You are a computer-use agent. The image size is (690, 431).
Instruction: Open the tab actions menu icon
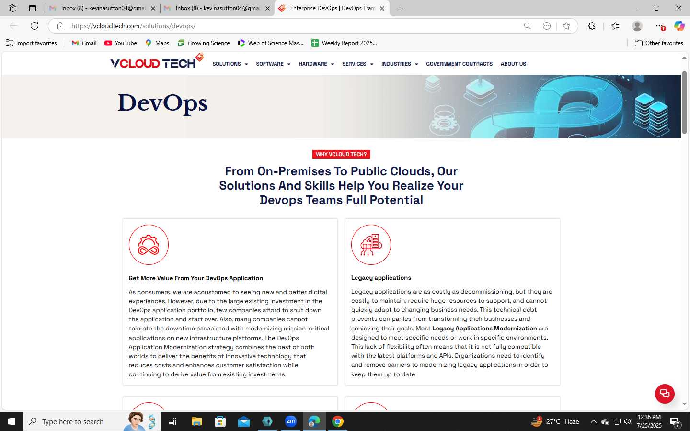pos(32,8)
